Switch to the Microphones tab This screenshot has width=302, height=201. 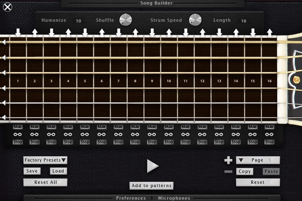[x=174, y=198]
